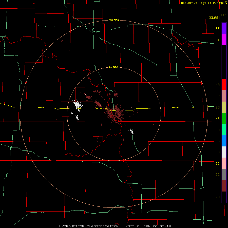The width and height of the screenshot is (228, 228).
Task: Click the ND black legend swatch
Action: coord(224,197)
